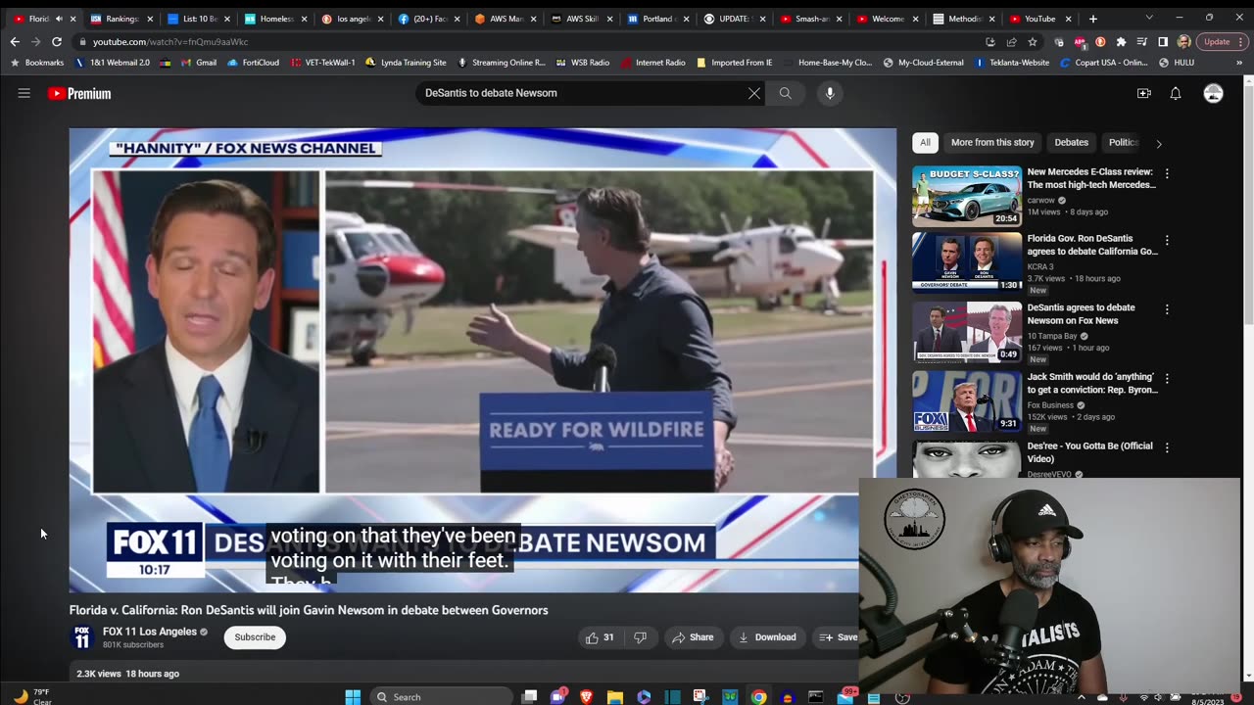
Task: Open the YouTube guide hamburger menu
Action: (24, 93)
